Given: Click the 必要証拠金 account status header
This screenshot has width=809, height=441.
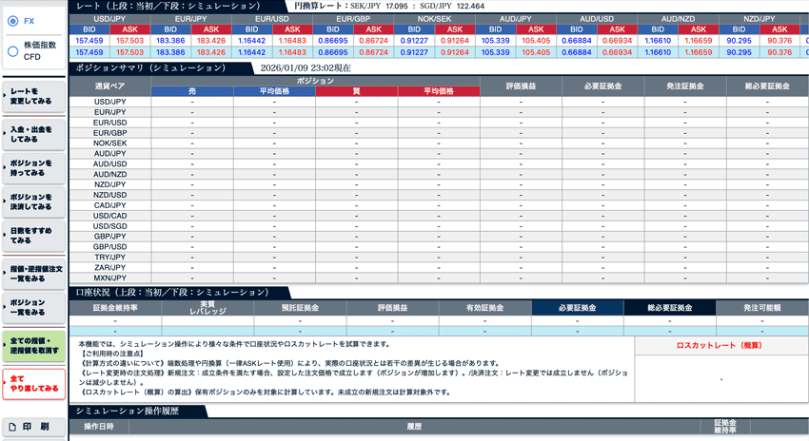Looking at the screenshot, I should (x=578, y=308).
